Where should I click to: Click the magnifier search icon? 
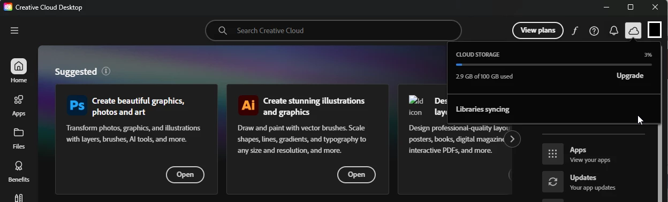point(223,30)
